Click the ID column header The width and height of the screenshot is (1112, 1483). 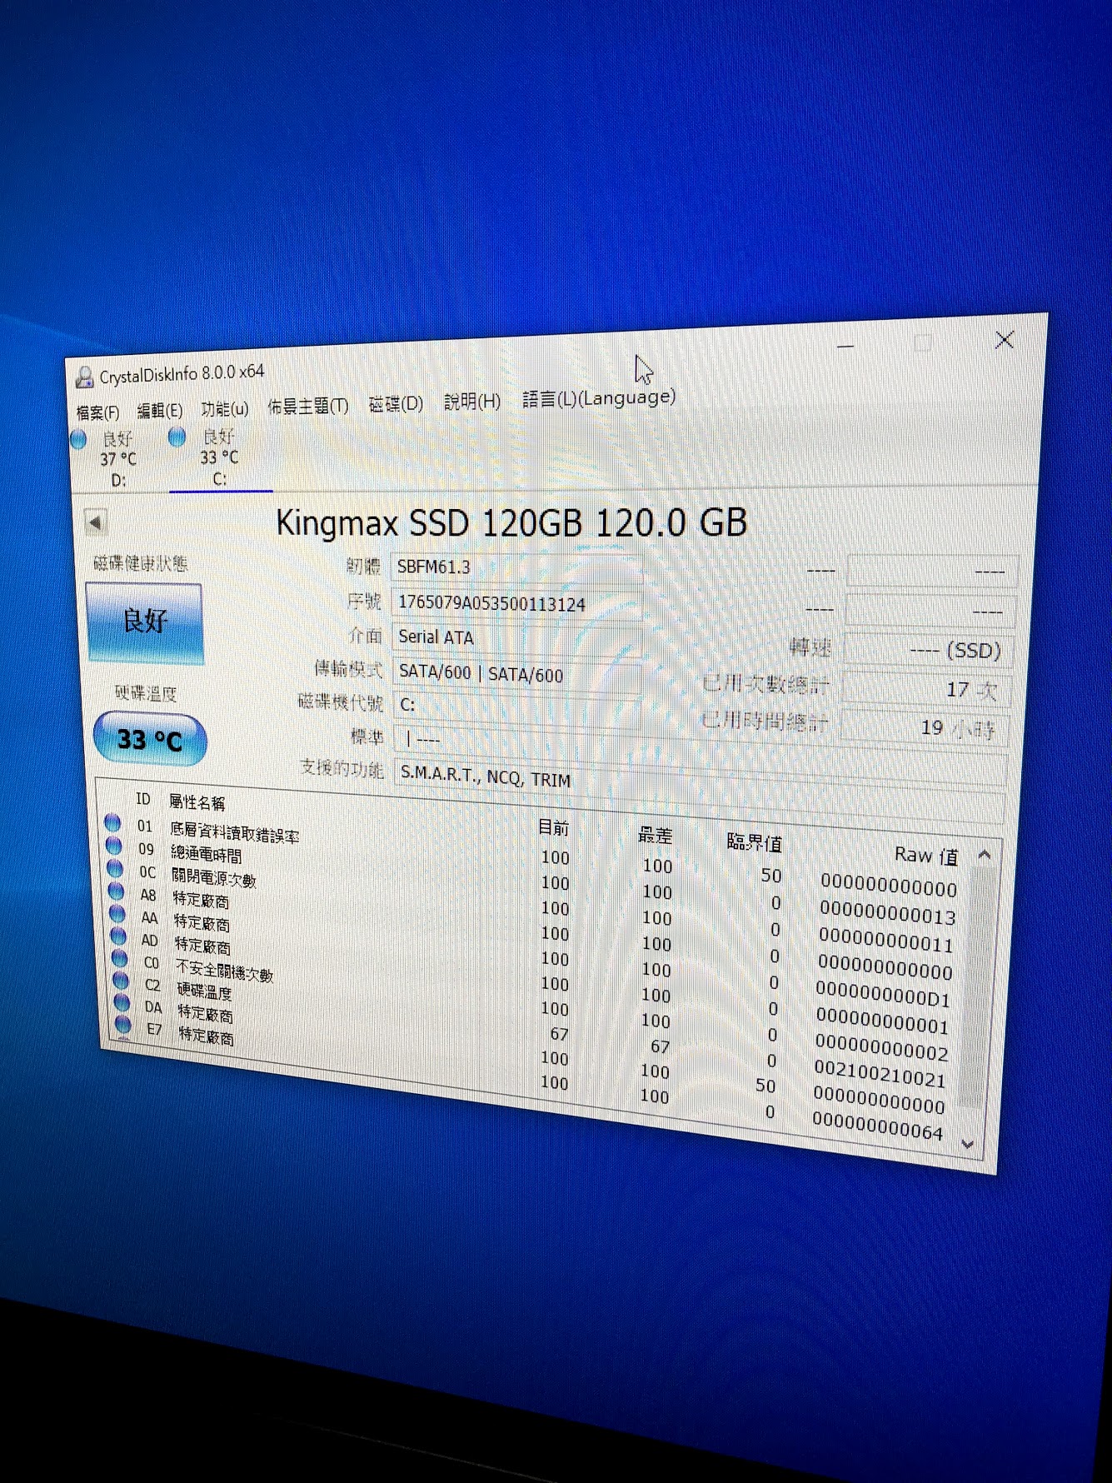[143, 799]
